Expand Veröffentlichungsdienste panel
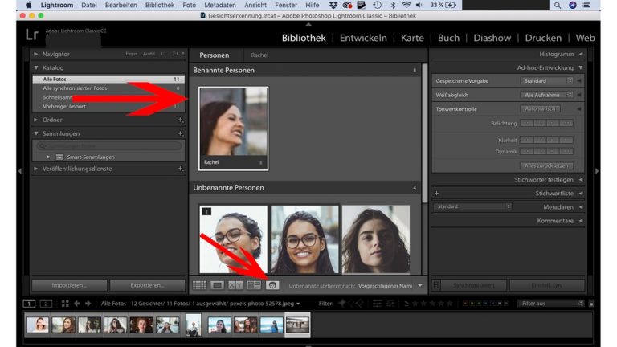 pyautogui.click(x=36, y=169)
